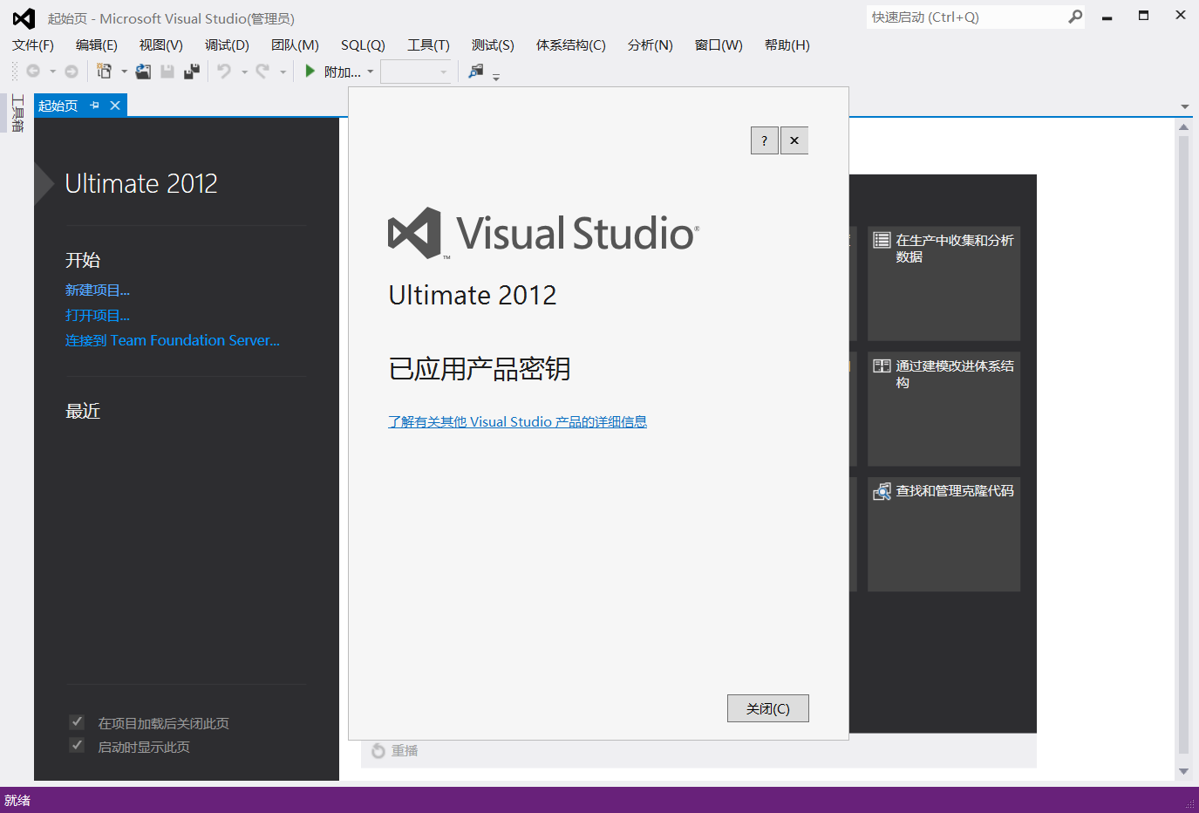This screenshot has width=1199, height=813.
Task: Open the 帮助(H) menu
Action: (787, 45)
